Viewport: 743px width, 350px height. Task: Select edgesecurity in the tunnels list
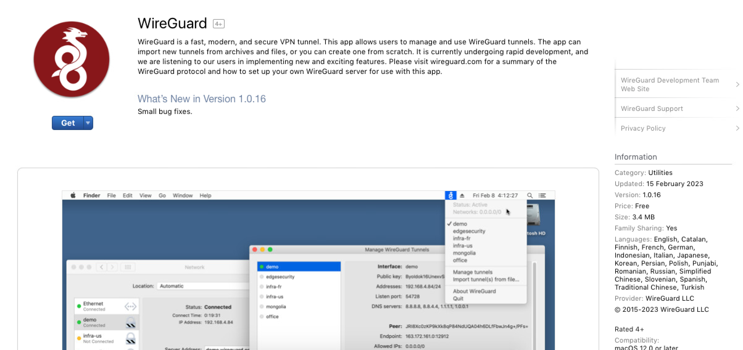click(280, 277)
